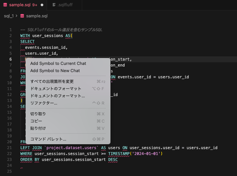Click line number 23 in the gutter
The height and width of the screenshot is (176, 237).
(x=11, y=160)
